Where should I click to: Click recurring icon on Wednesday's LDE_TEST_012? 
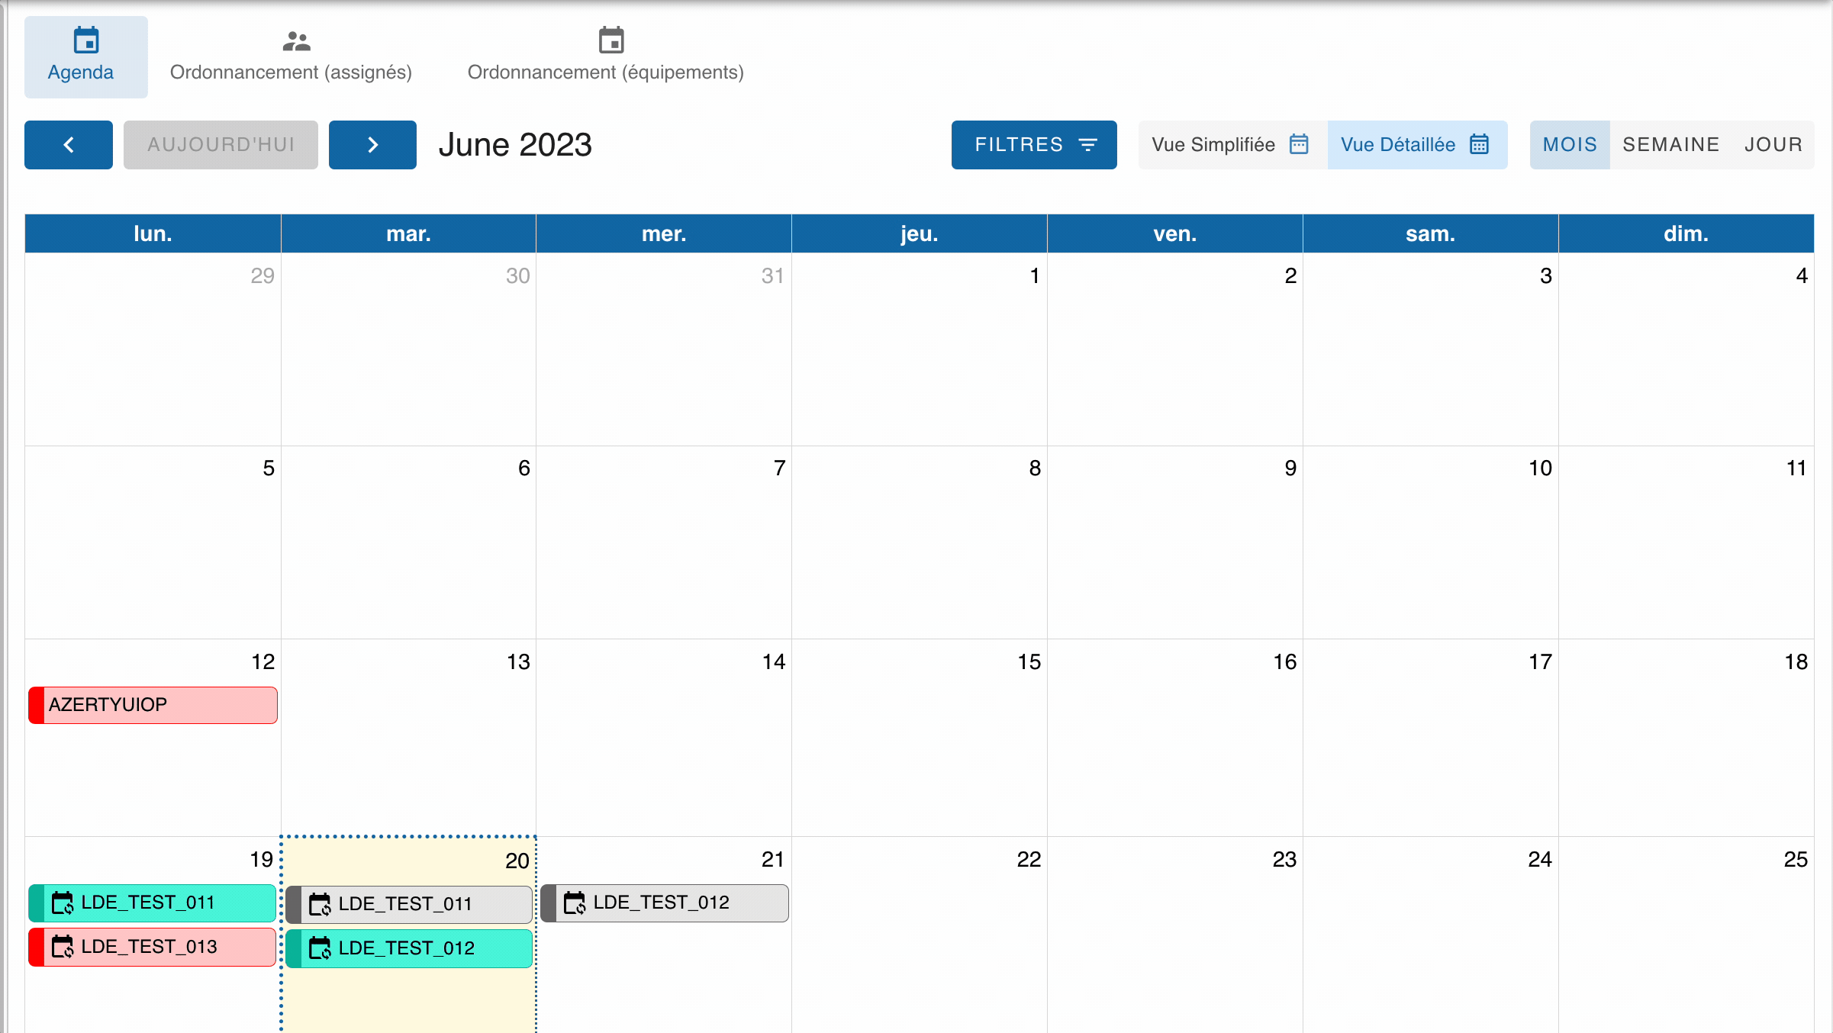click(x=575, y=903)
